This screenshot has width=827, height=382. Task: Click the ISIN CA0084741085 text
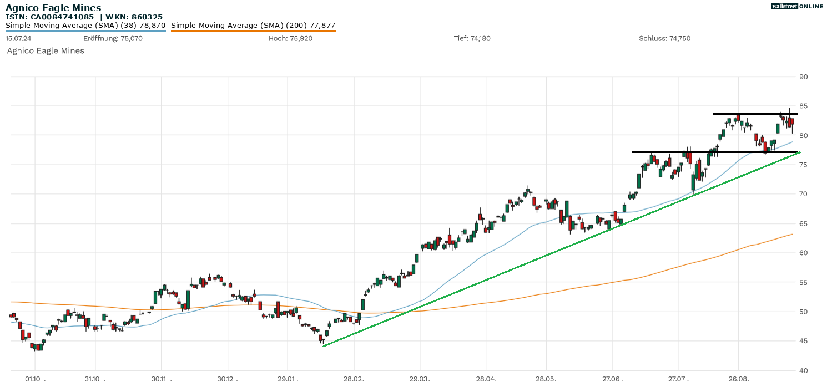click(49, 17)
